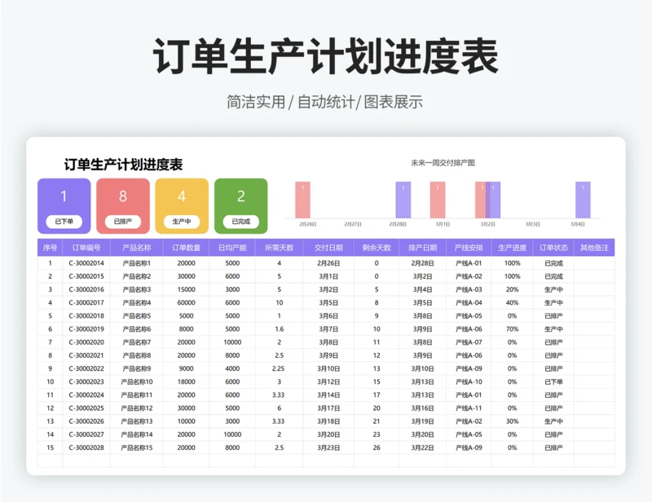The height and width of the screenshot is (502, 652).
Task: Select the count 4 in the yellow card
Action: (x=182, y=196)
